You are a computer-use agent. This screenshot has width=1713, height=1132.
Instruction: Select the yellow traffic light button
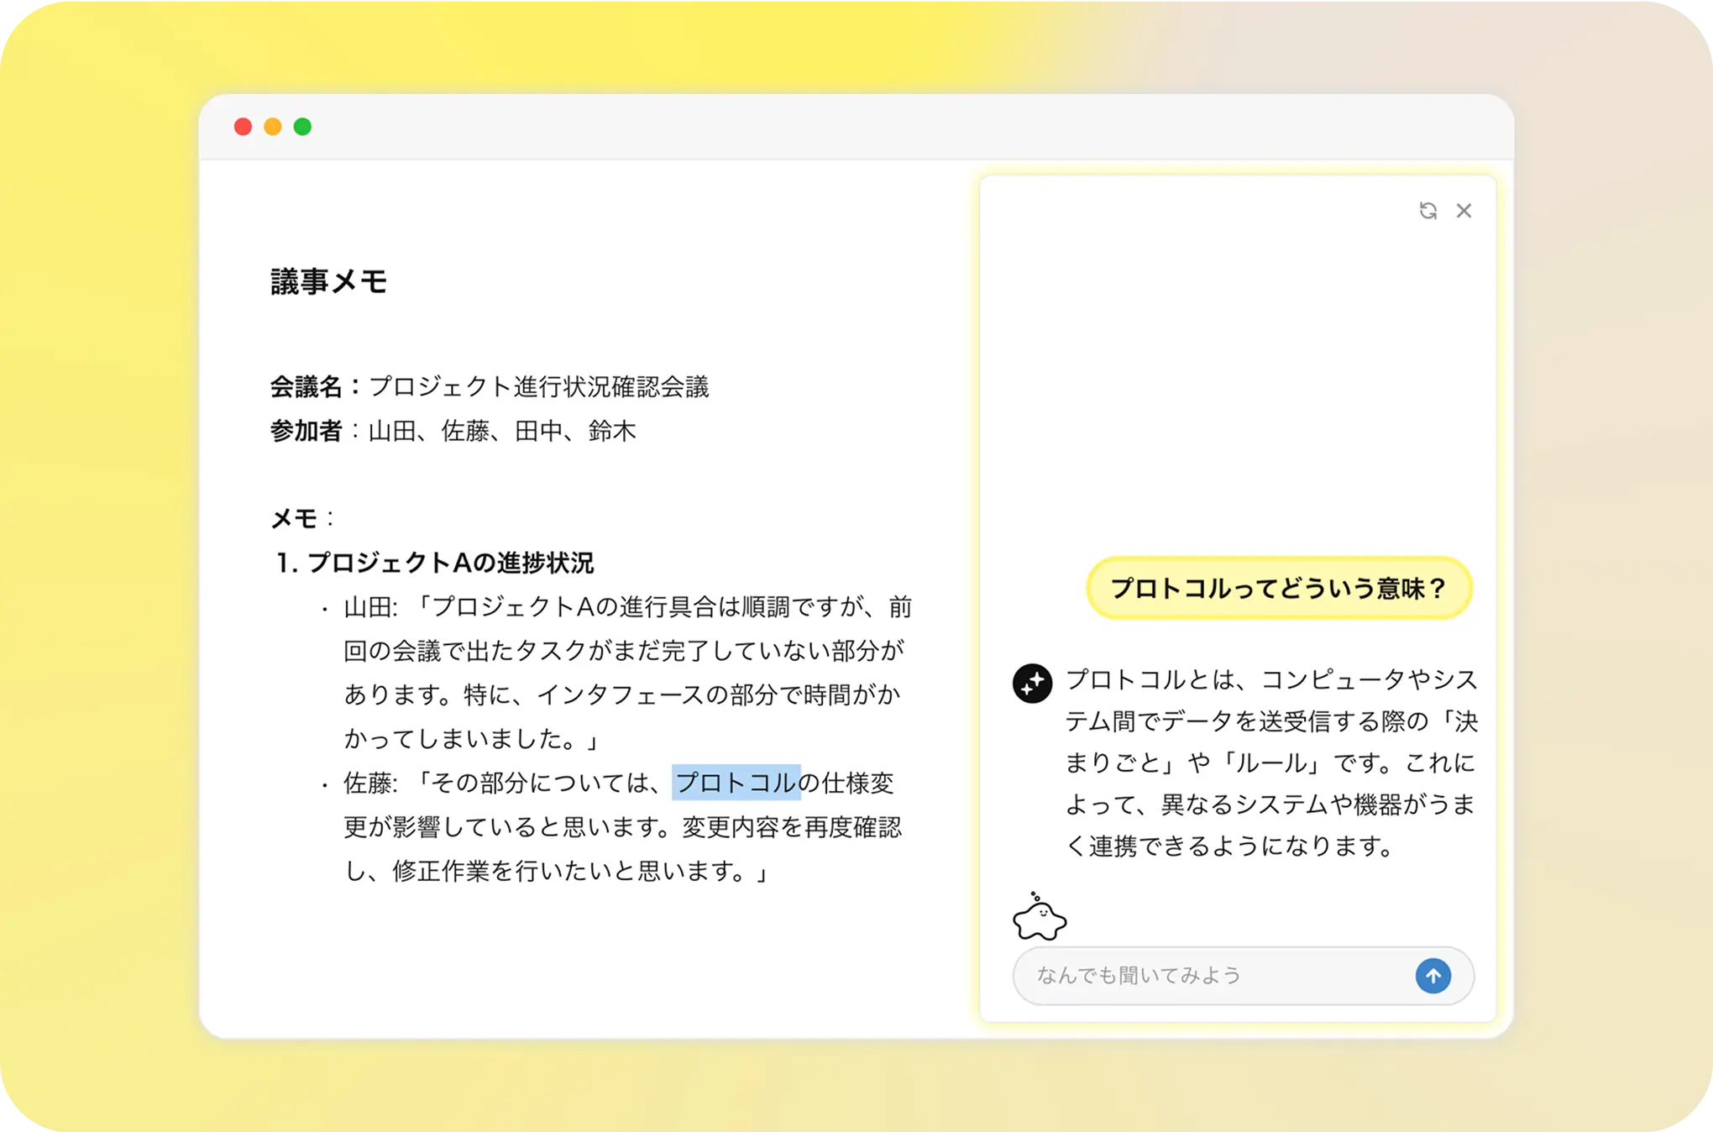[x=273, y=127]
